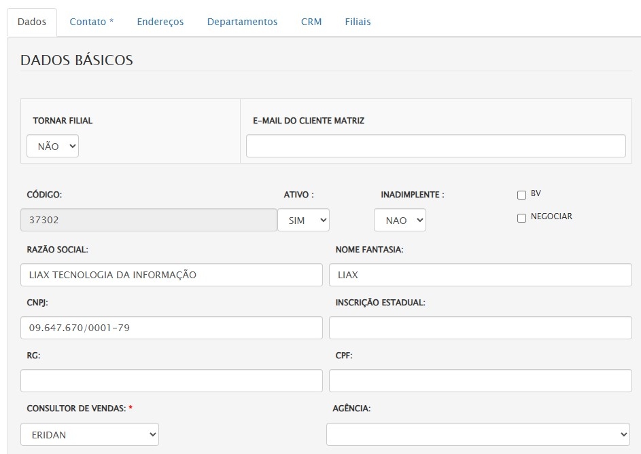Open the Tornar Filial dropdown
The height and width of the screenshot is (454, 641).
[x=53, y=147]
